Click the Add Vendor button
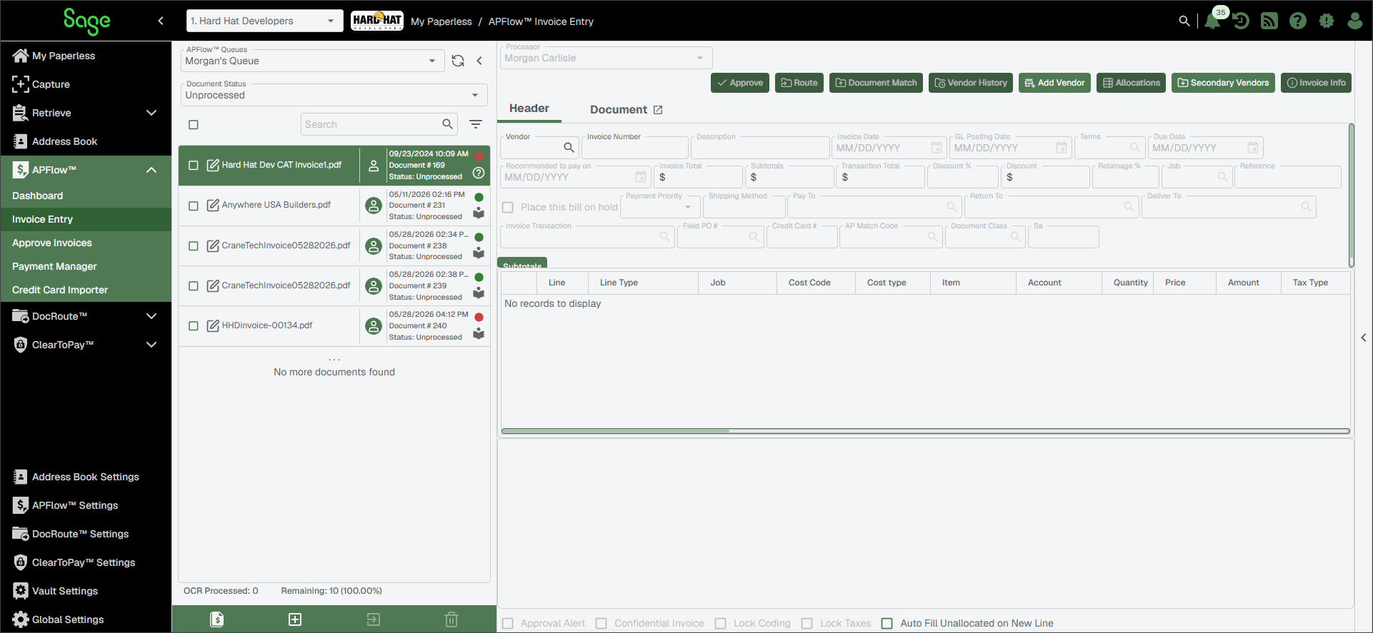The image size is (1373, 633). point(1054,83)
